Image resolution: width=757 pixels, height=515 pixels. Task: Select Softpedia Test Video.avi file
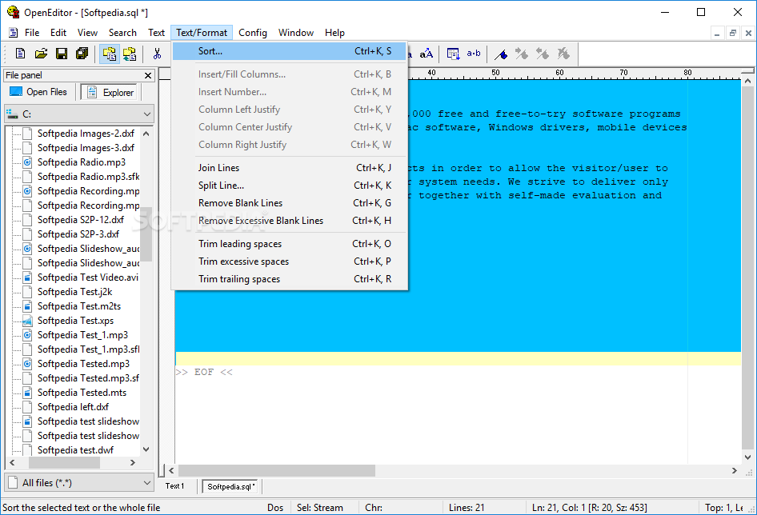[87, 277]
